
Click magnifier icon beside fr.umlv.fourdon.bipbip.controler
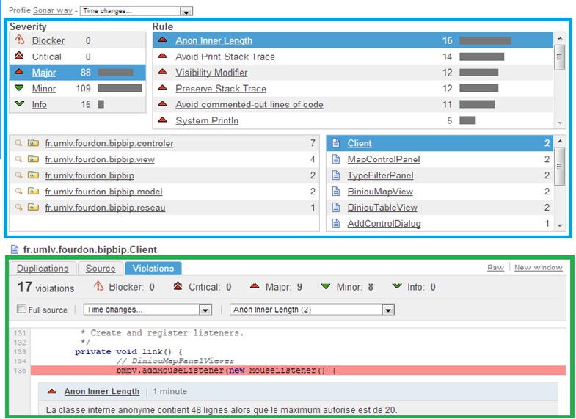click(19, 144)
